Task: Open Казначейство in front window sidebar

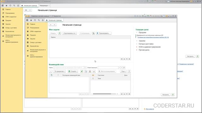Action: point(34,46)
